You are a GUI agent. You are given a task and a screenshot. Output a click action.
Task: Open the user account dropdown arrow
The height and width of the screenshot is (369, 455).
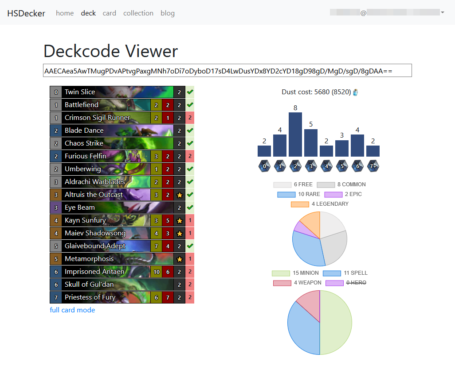tap(443, 12)
